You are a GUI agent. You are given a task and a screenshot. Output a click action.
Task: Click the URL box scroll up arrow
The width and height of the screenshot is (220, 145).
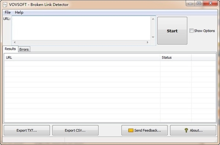pyautogui.click(x=153, y=19)
